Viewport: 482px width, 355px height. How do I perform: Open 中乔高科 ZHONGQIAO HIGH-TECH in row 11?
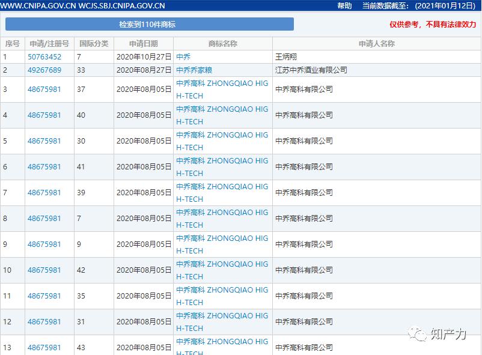pos(222,296)
